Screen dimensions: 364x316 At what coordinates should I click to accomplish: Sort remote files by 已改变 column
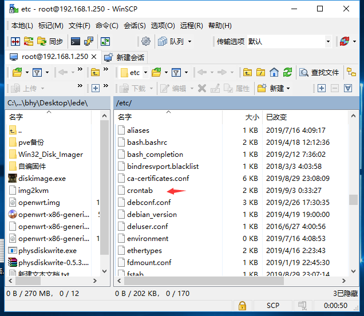pyautogui.click(x=305, y=117)
